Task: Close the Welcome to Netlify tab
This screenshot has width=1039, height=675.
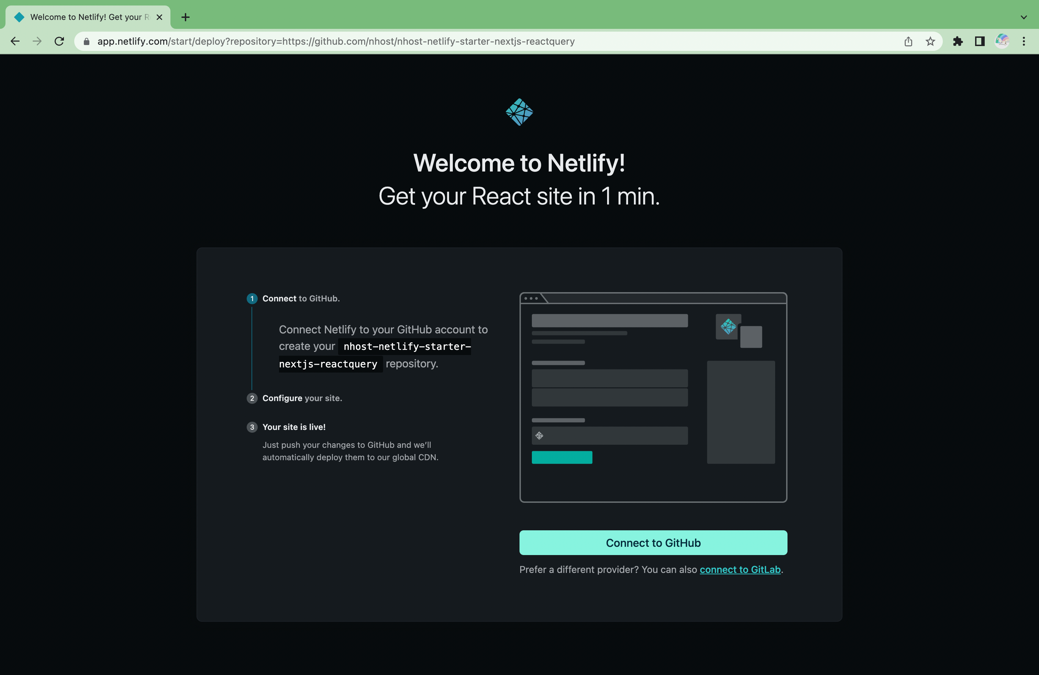Action: [x=159, y=17]
